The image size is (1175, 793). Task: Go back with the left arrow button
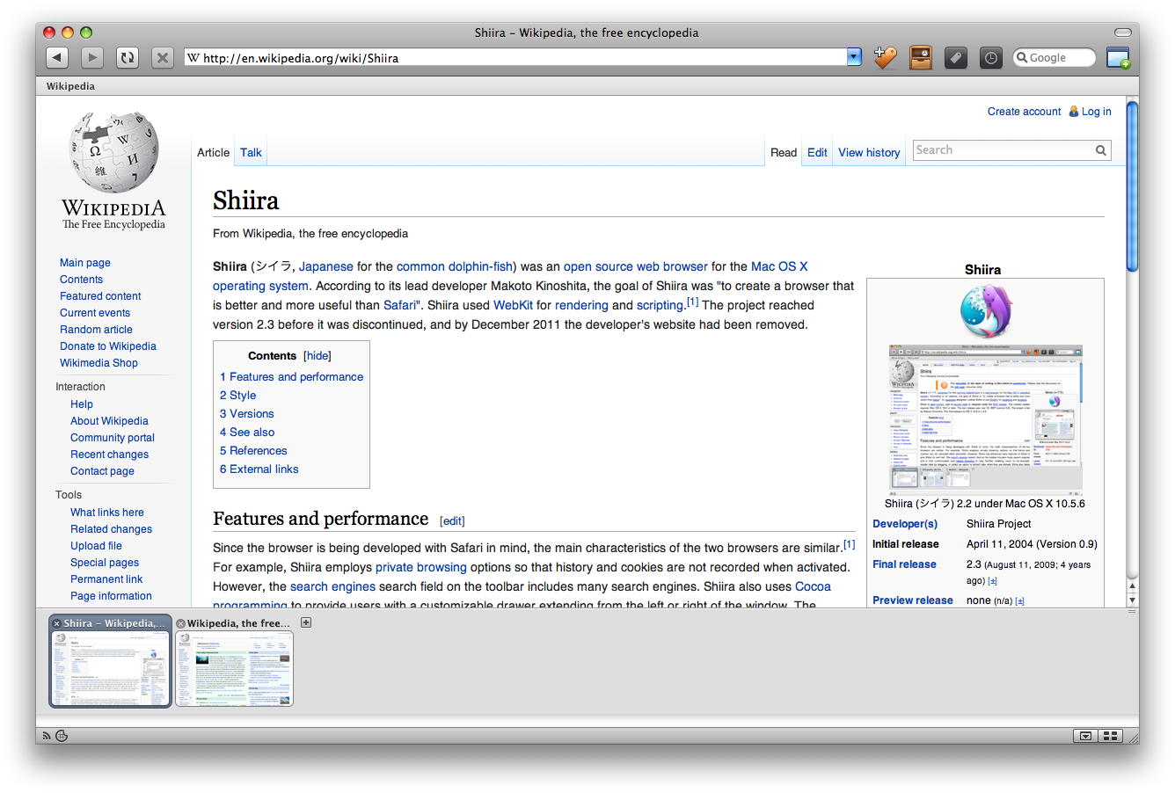coord(57,58)
